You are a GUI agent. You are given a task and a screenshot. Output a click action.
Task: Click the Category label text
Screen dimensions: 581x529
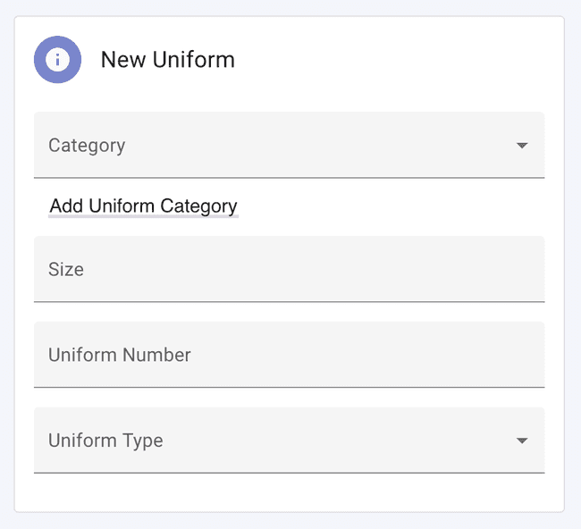[x=87, y=146]
